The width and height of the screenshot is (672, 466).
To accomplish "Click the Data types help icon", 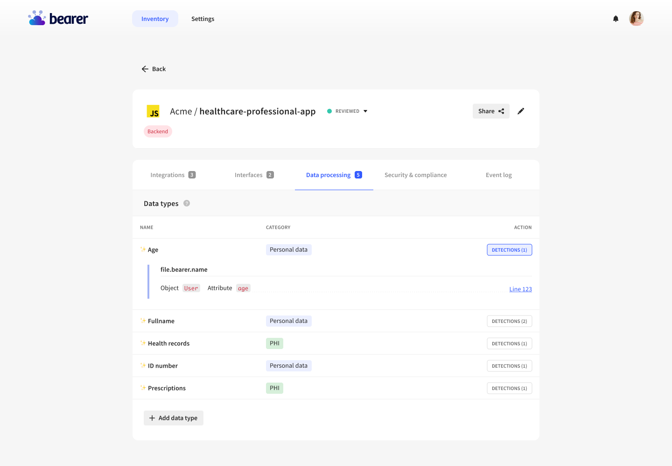I will pyautogui.click(x=187, y=203).
